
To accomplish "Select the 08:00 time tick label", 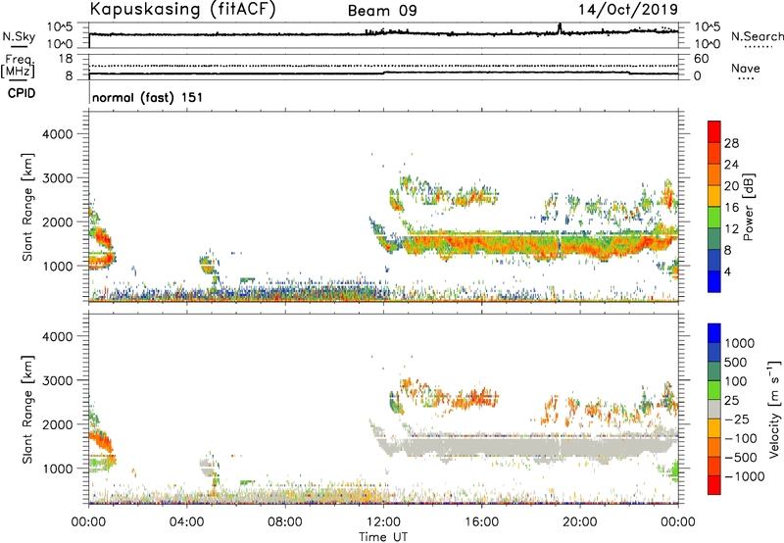I will coord(285,522).
